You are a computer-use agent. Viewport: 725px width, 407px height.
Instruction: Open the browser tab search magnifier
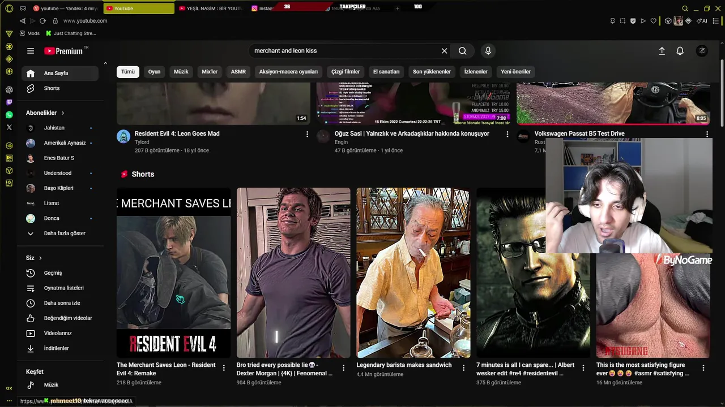pos(685,8)
